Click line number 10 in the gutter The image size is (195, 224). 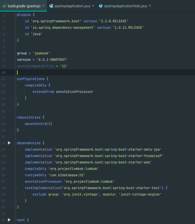tap(3, 73)
